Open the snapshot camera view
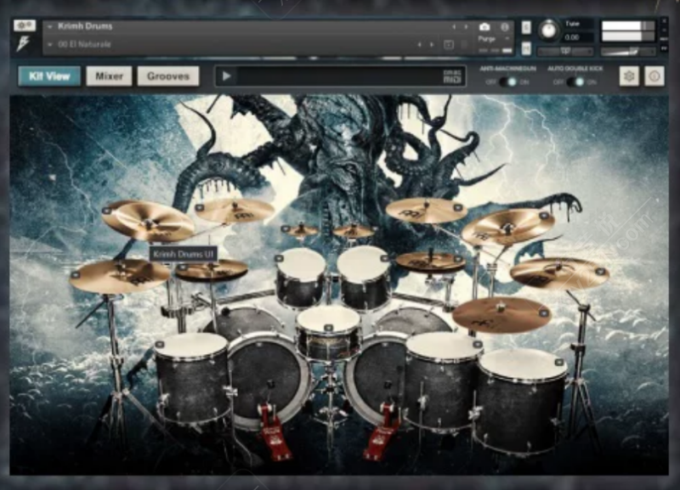 [484, 27]
